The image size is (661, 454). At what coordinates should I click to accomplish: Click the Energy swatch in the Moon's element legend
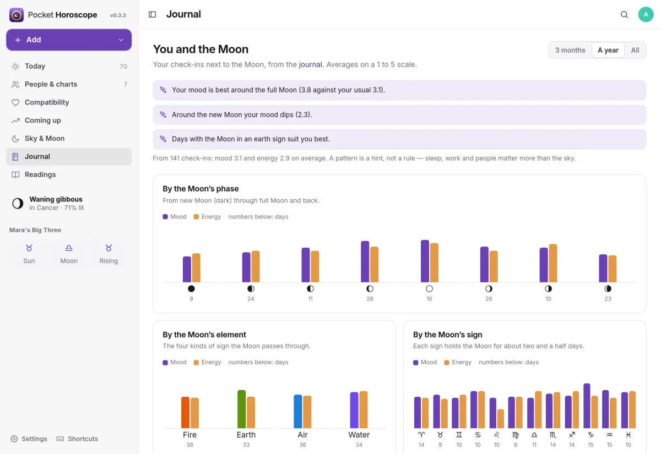point(196,362)
